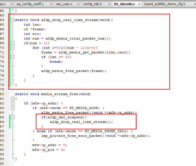The image size is (196, 166).
Task: Click the mfs->p_pos = 0 statement on line 92
Action: point(49,150)
